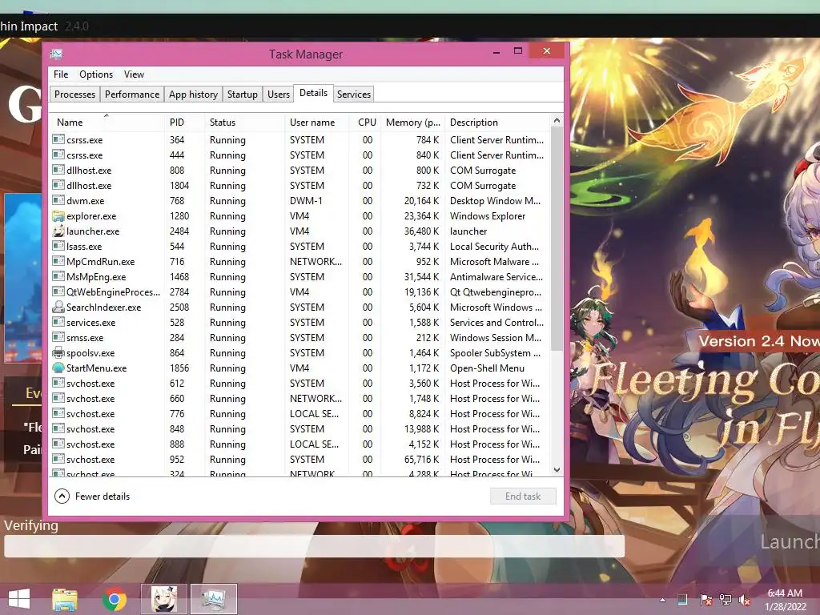Select the MsMpEng.exe process icon
The image size is (820, 615).
tap(58, 276)
